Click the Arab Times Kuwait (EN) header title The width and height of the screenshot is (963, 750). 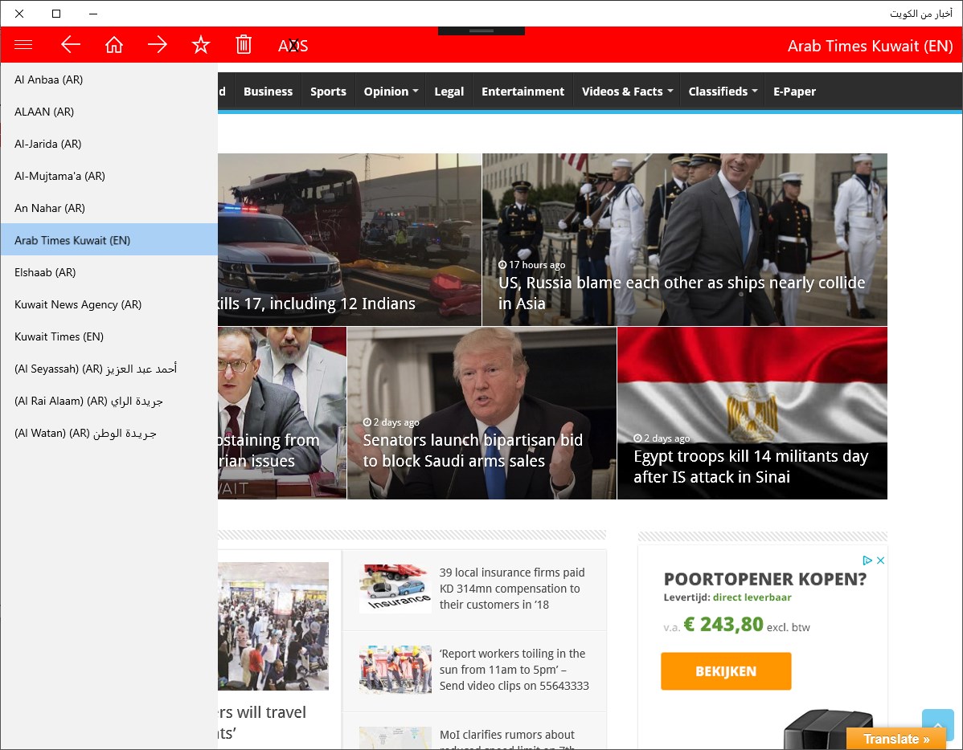(871, 46)
